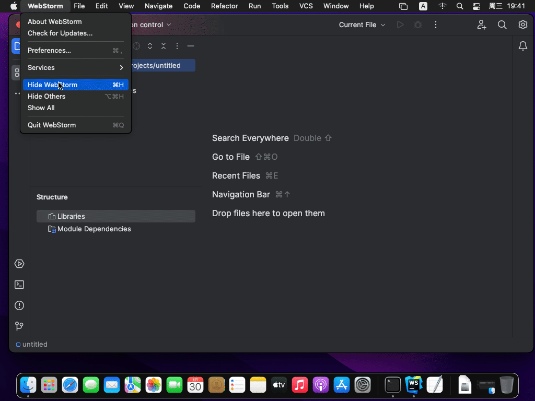The height and width of the screenshot is (401, 535).
Task: Open Spotlight search in menu bar
Action: [460, 6]
